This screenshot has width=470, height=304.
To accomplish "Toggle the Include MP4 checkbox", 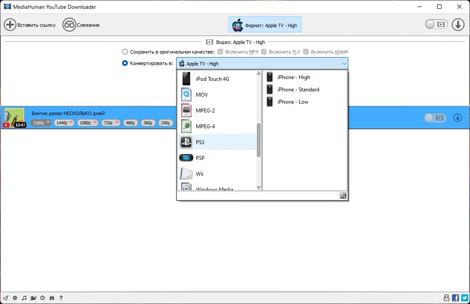I will coord(221,52).
